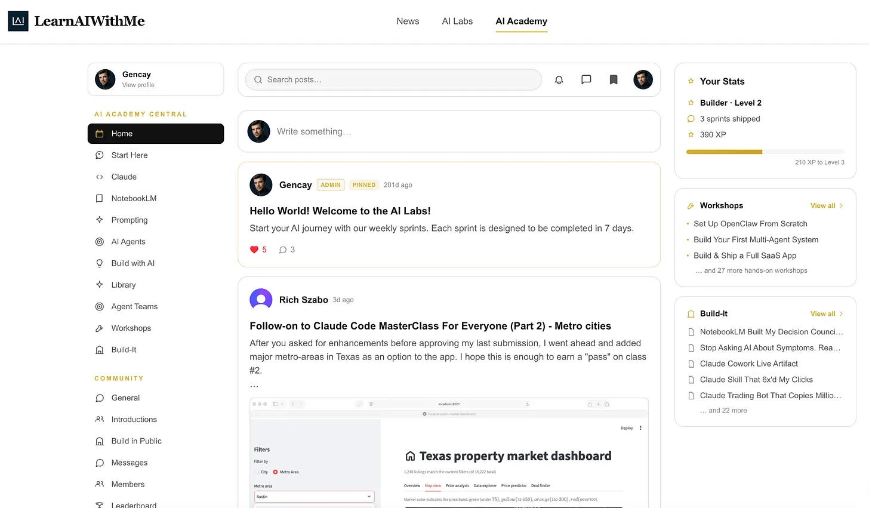Open Agent Teams section

[x=156, y=306]
